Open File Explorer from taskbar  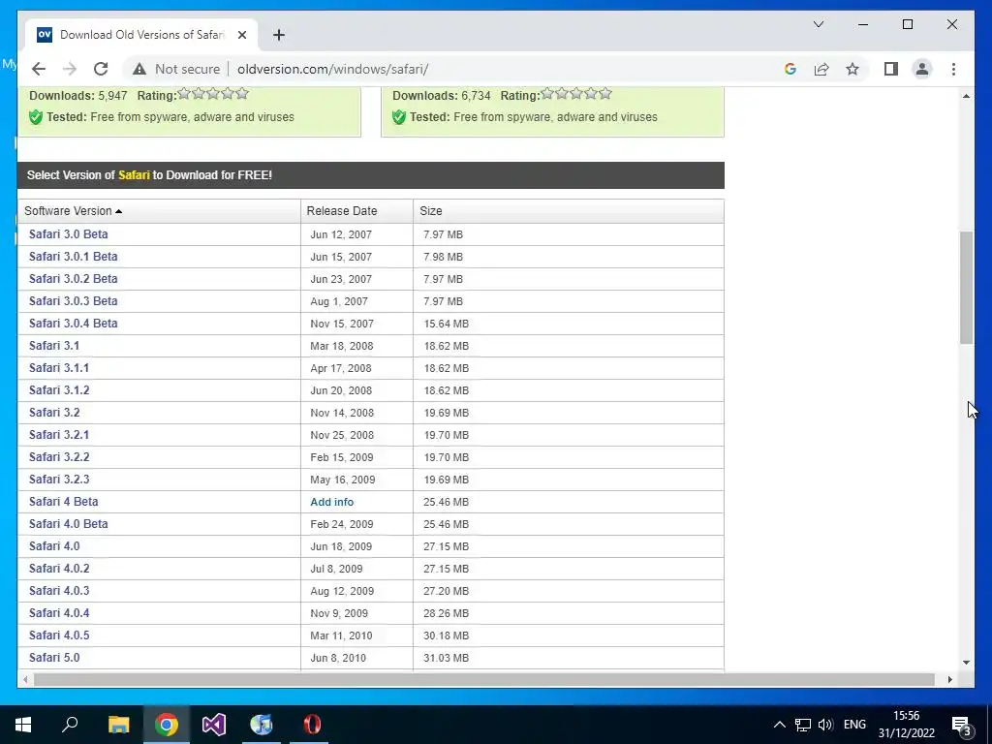coord(118,725)
